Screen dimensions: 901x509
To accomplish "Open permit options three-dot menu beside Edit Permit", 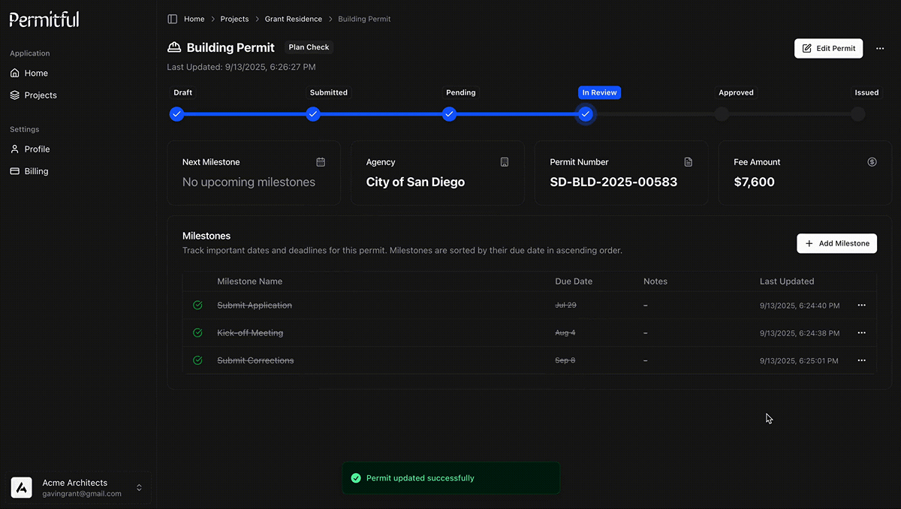I will point(880,48).
